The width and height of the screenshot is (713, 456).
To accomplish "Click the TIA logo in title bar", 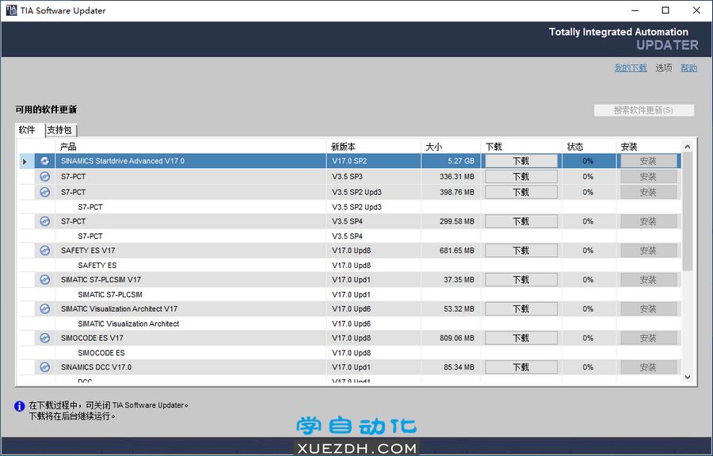I will pyautogui.click(x=11, y=10).
